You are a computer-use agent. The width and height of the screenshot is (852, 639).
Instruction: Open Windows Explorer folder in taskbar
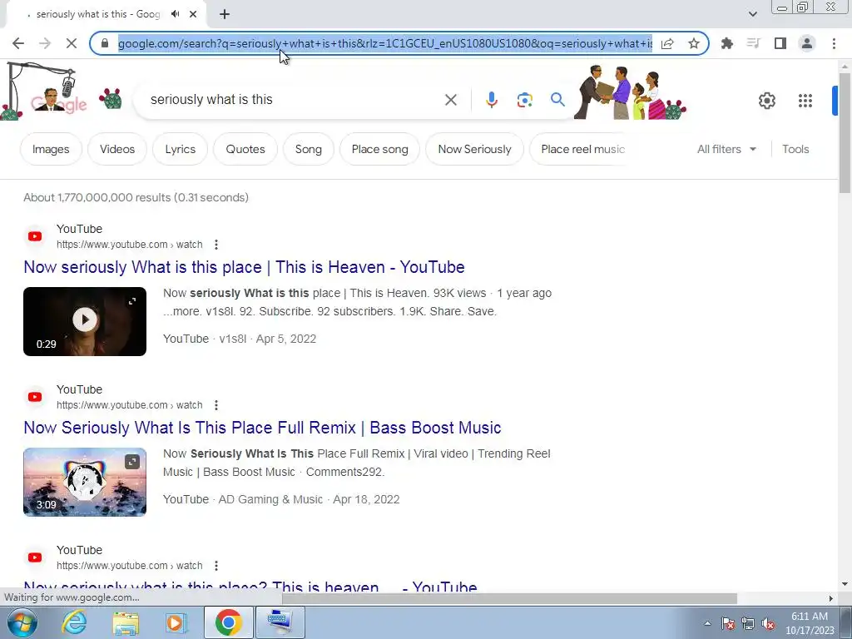pos(126,622)
